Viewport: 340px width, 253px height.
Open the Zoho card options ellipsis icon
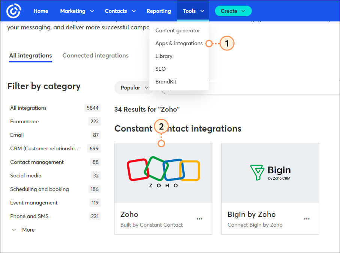click(x=200, y=219)
